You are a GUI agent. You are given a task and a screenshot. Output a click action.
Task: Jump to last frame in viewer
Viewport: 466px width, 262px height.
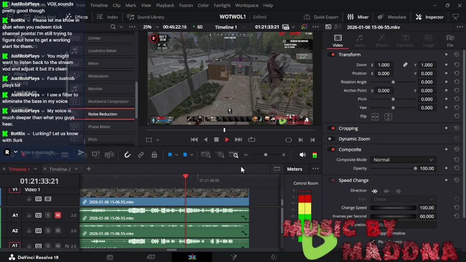(x=238, y=140)
